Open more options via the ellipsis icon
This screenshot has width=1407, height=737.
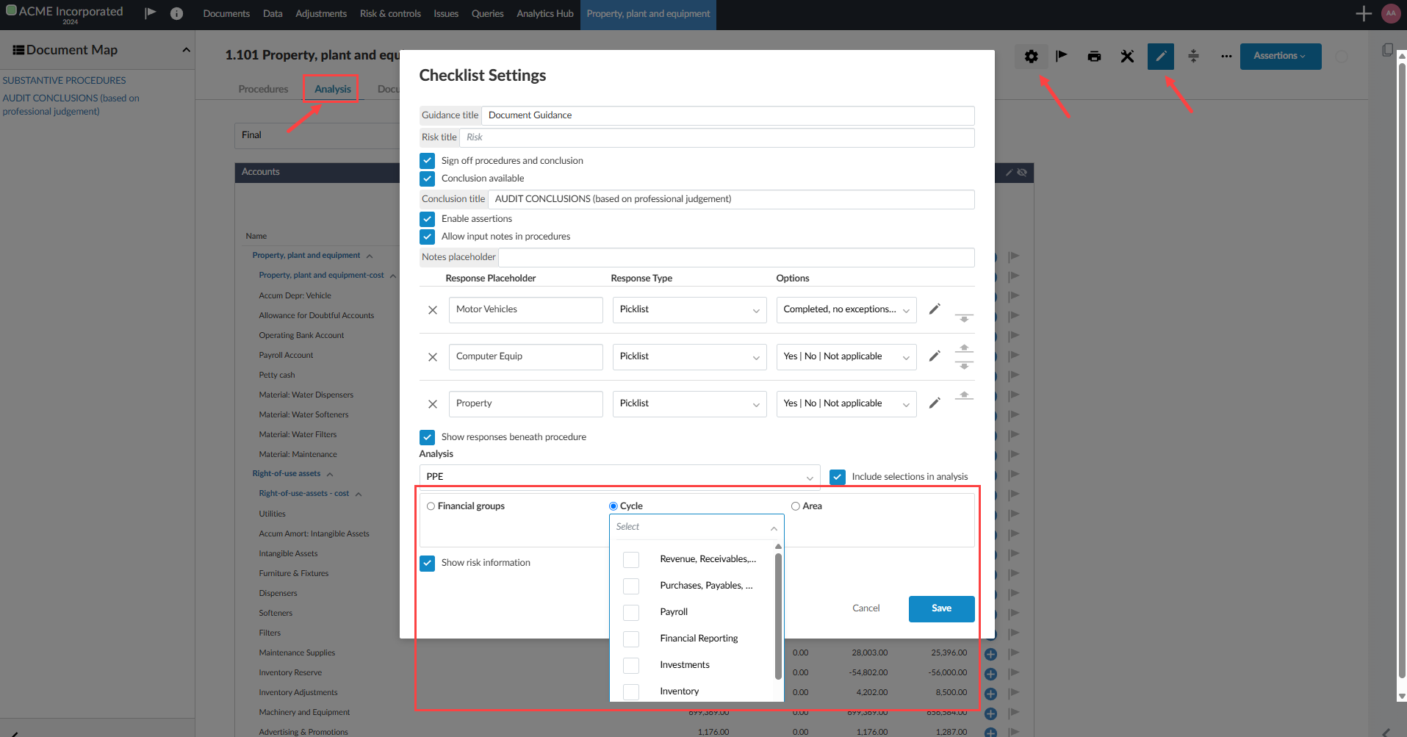pyautogui.click(x=1225, y=56)
